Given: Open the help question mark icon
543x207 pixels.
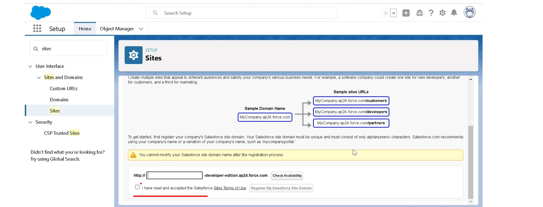Looking at the screenshot, I should point(431,13).
